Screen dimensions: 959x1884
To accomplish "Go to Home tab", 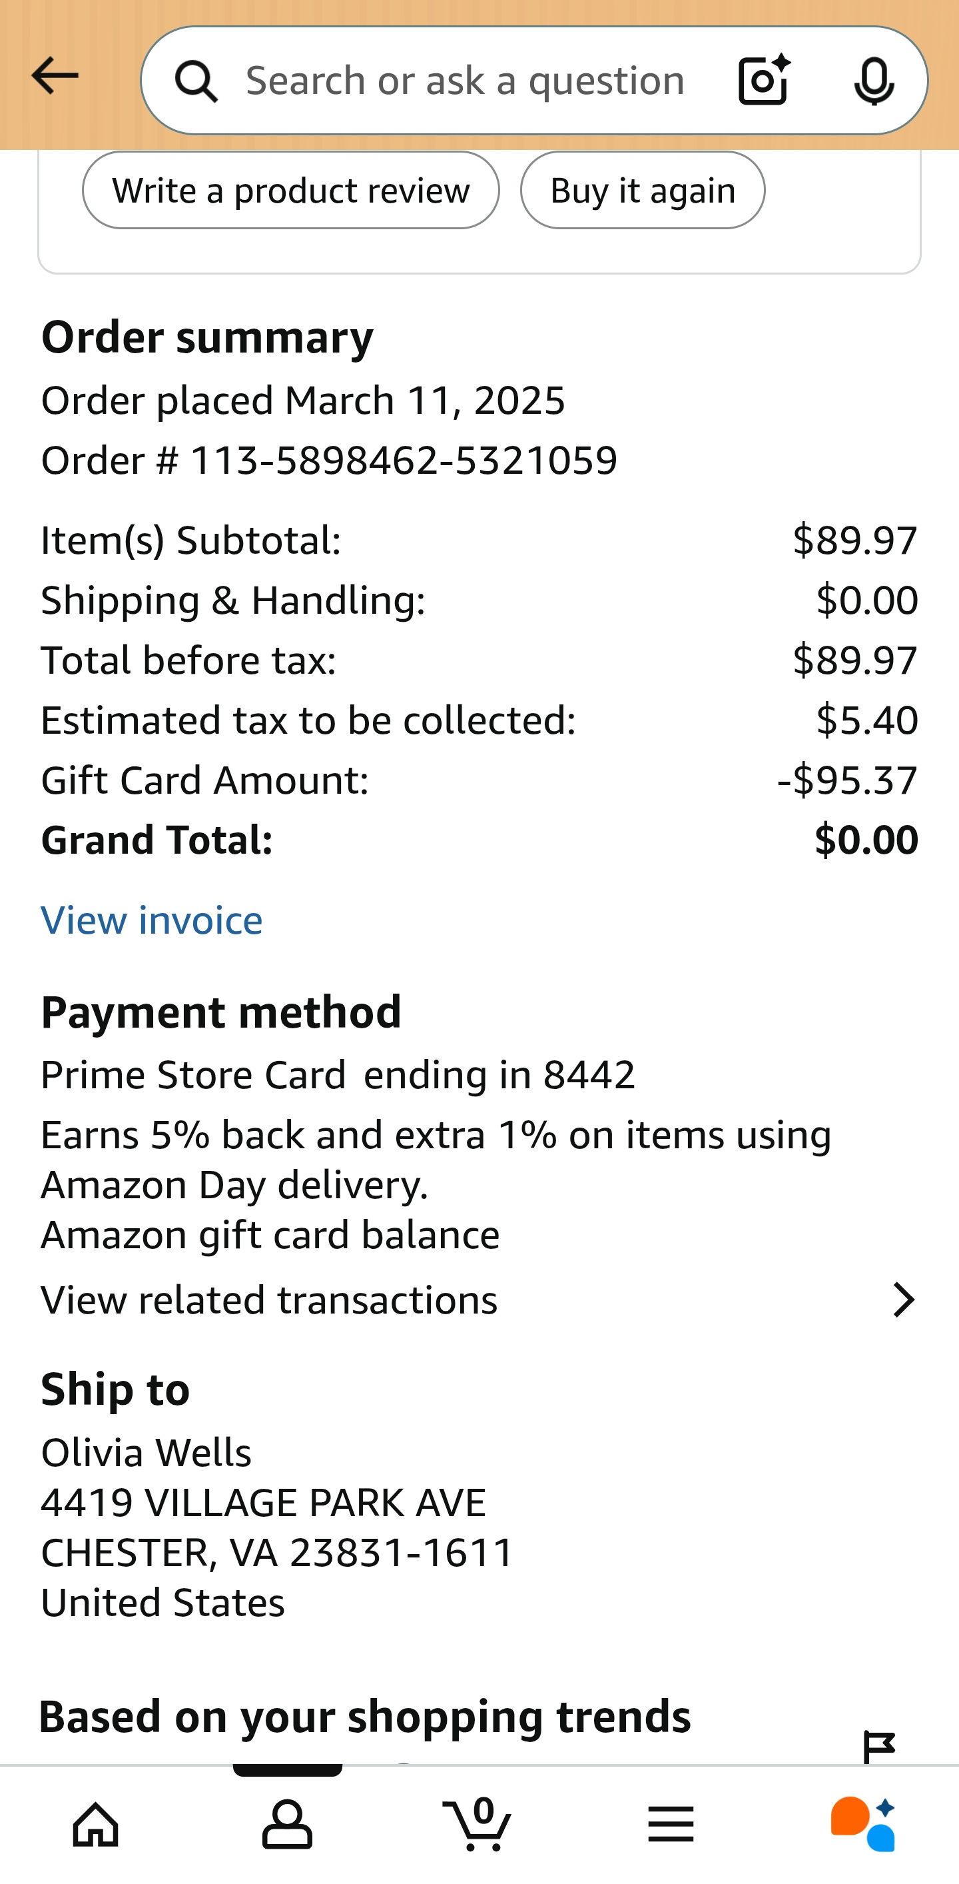I will 96,1824.
